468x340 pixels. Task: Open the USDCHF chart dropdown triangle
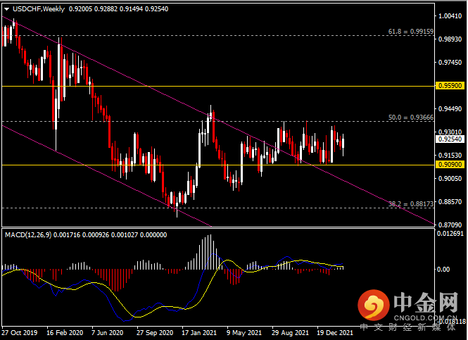(x=6, y=9)
